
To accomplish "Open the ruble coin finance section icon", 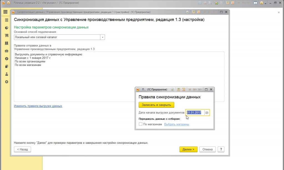I will tap(7, 59).
